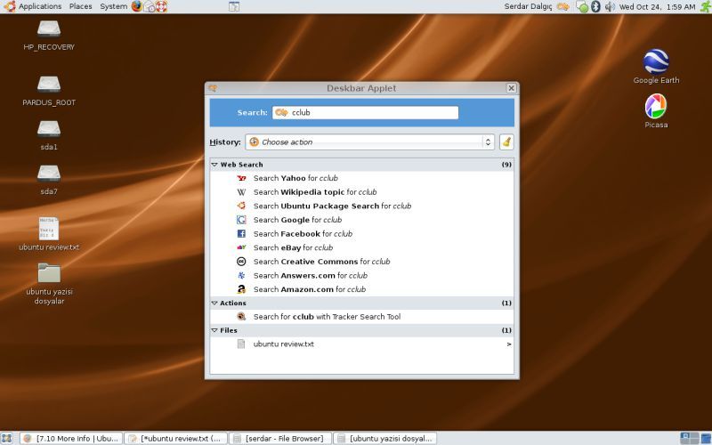
Task: Open the ubuntu yazisi dosyalar folder
Action: coord(49,274)
